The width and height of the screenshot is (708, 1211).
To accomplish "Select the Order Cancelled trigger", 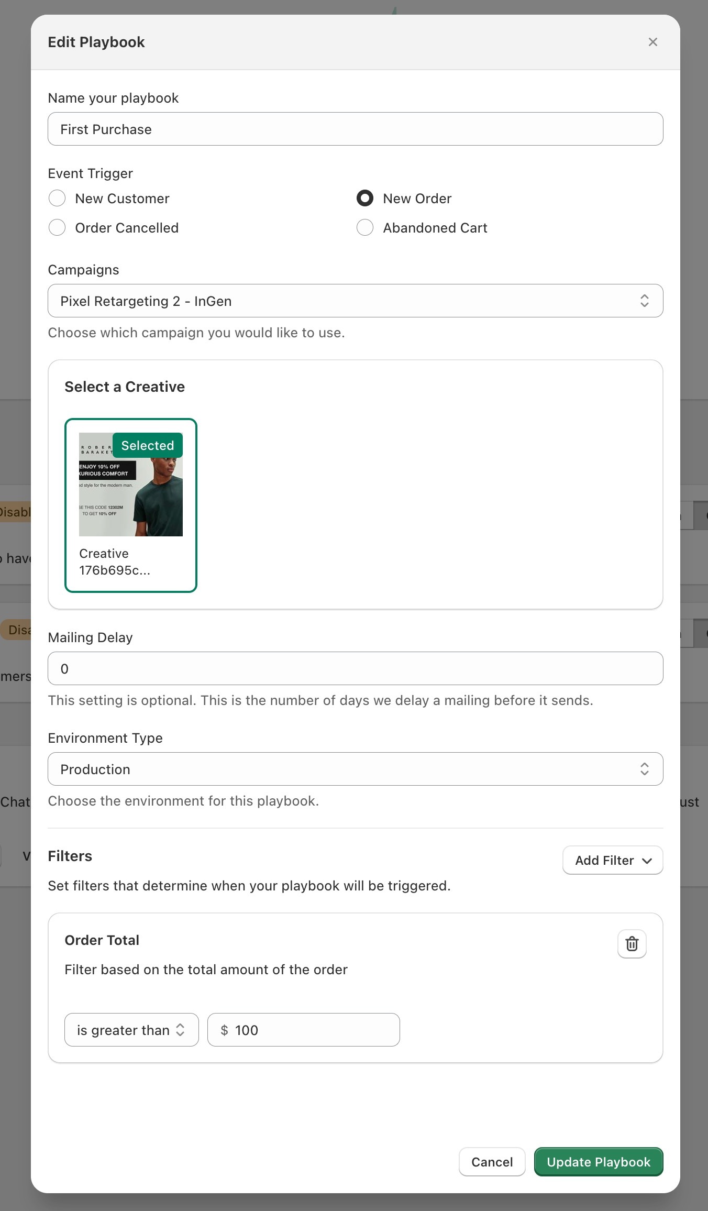I will (x=57, y=228).
